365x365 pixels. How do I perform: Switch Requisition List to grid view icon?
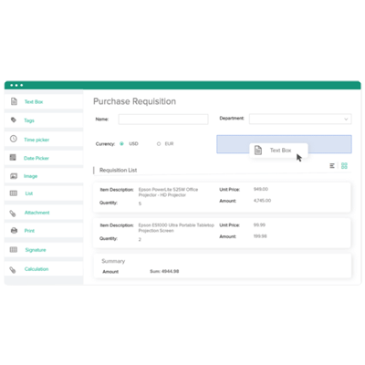coord(344,166)
